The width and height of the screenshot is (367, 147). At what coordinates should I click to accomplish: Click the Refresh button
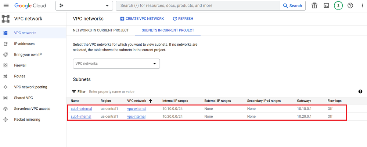point(183,19)
